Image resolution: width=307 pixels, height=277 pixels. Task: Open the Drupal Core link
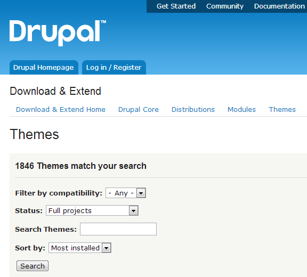pyautogui.click(x=139, y=110)
